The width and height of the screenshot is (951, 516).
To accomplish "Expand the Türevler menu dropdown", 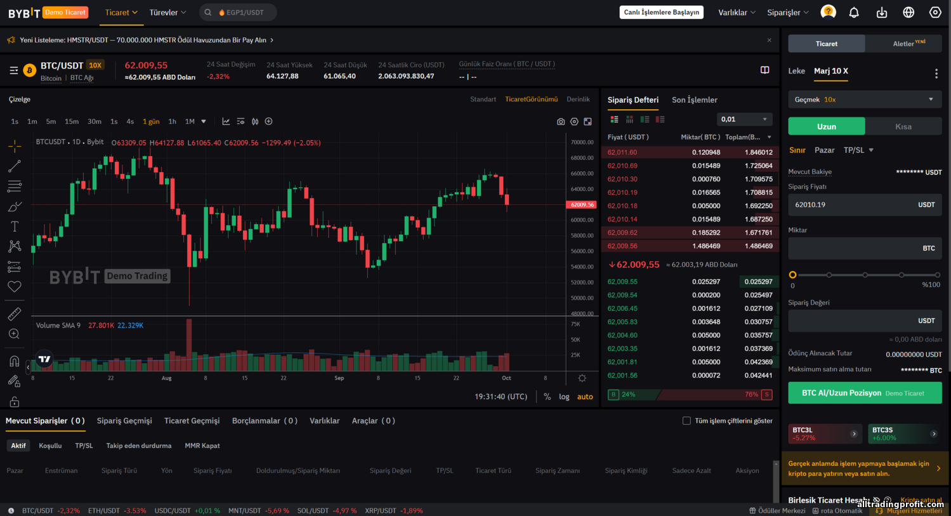I will point(167,12).
